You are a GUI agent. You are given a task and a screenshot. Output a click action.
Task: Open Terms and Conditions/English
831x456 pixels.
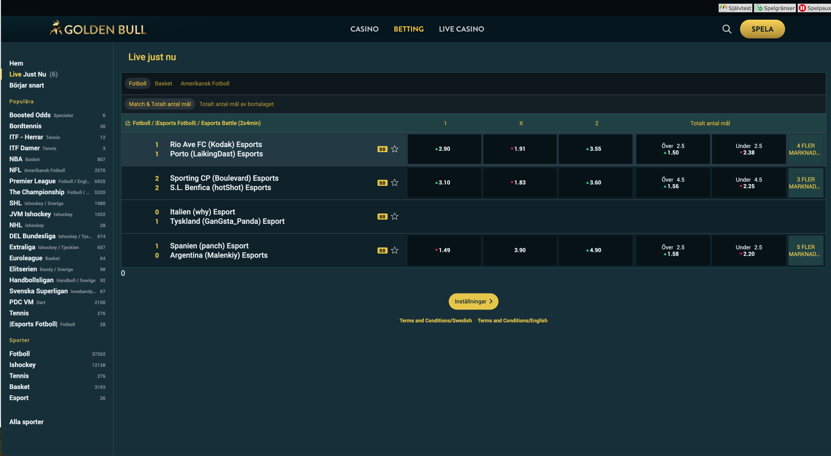(x=512, y=320)
